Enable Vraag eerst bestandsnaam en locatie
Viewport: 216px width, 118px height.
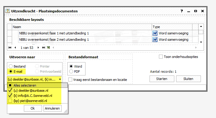click(70, 80)
